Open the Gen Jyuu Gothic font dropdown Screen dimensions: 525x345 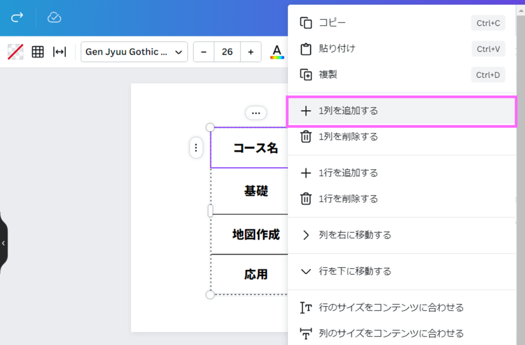click(134, 52)
